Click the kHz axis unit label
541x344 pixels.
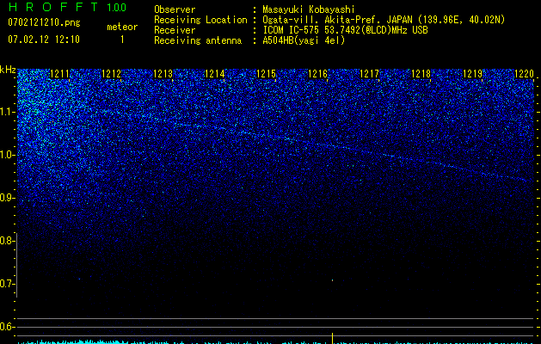click(x=8, y=70)
